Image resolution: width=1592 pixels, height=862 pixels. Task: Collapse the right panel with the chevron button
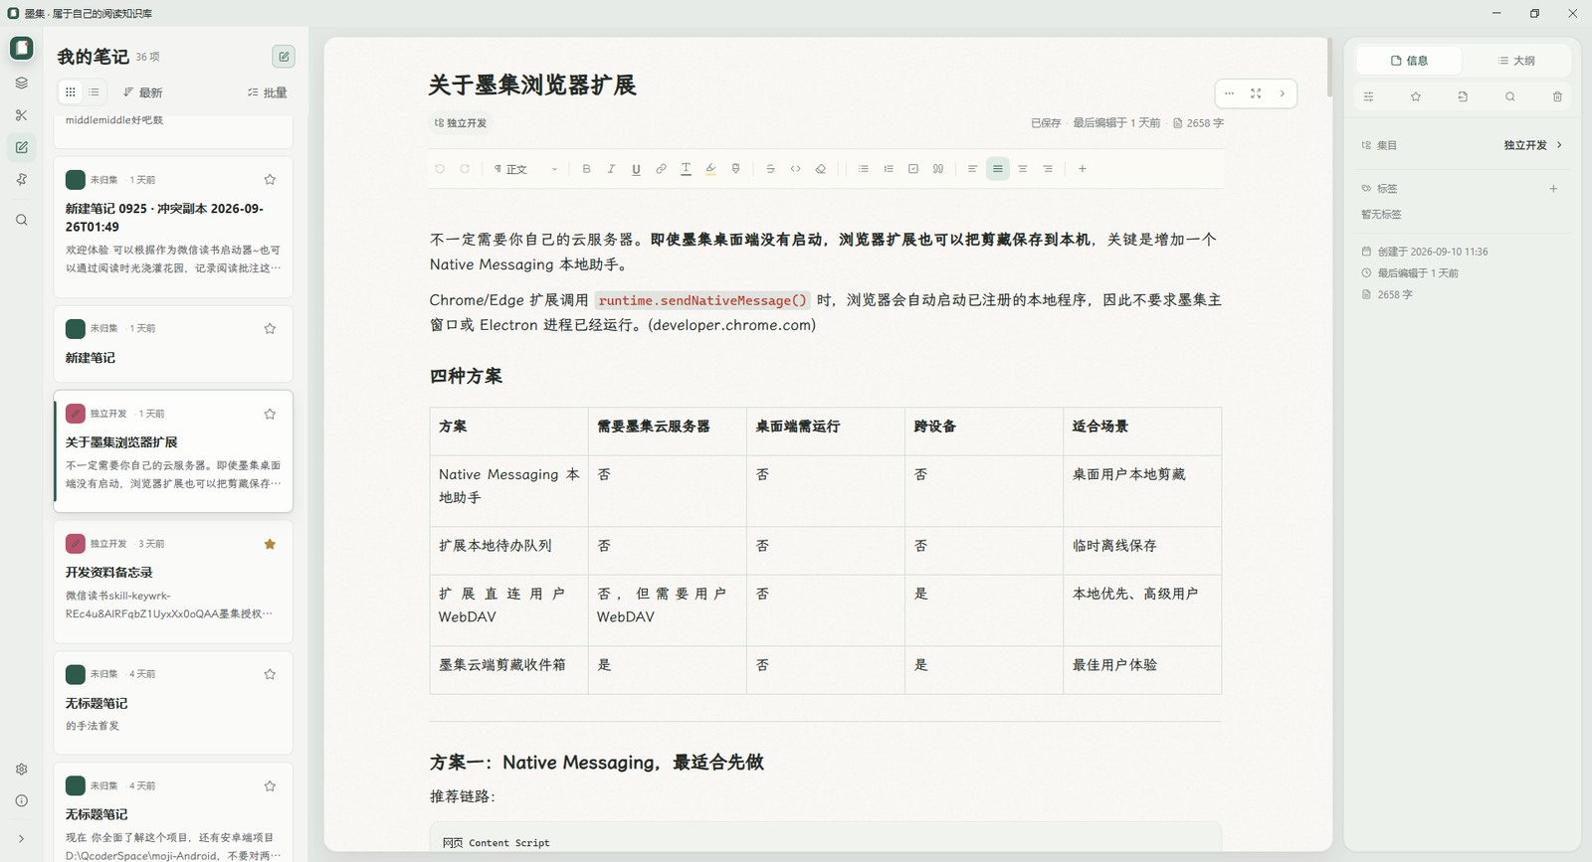click(1283, 93)
